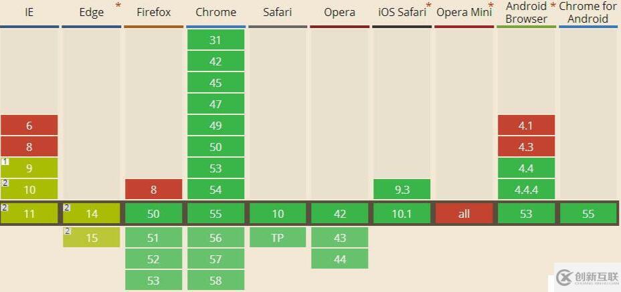Click the Opera Mini 'all' cell
The width and height of the screenshot is (621, 292).
tap(464, 214)
